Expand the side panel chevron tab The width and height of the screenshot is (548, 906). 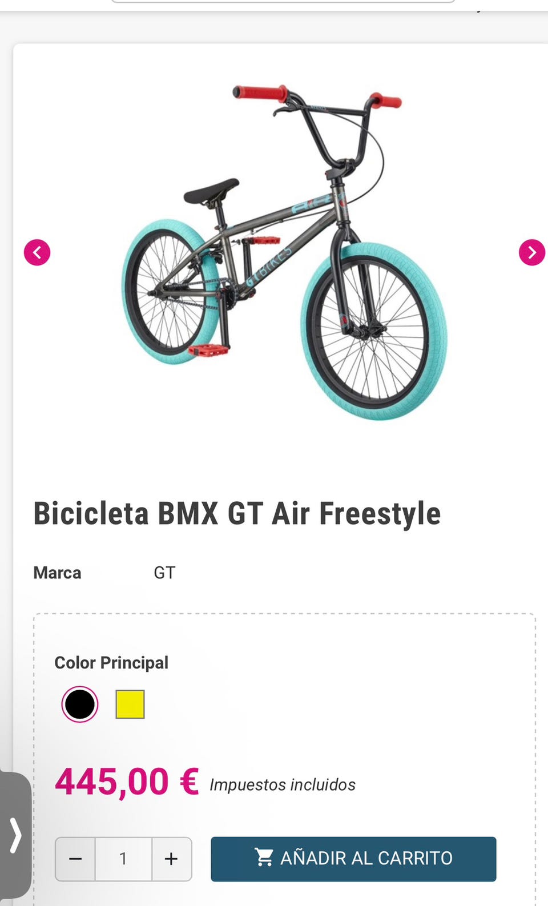[x=15, y=835]
